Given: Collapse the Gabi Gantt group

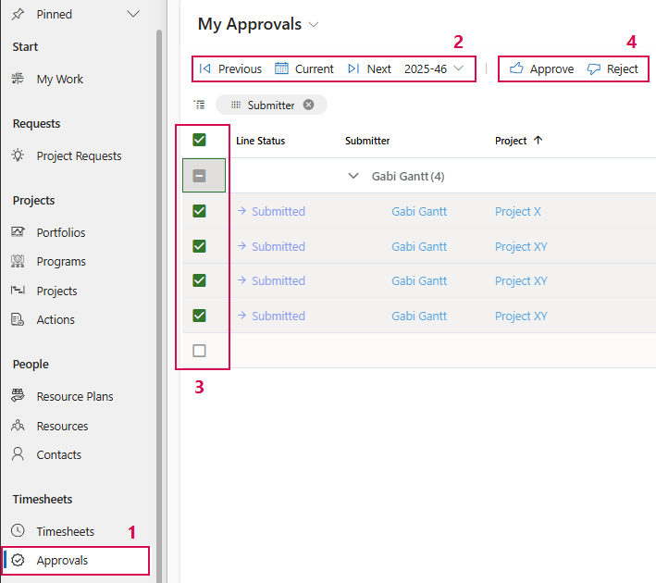Looking at the screenshot, I should (x=353, y=176).
